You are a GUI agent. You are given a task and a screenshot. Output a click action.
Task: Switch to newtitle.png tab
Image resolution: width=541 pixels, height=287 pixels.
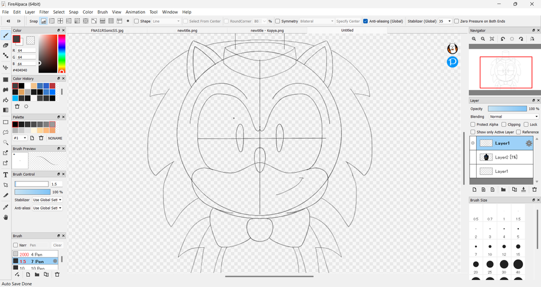click(188, 30)
